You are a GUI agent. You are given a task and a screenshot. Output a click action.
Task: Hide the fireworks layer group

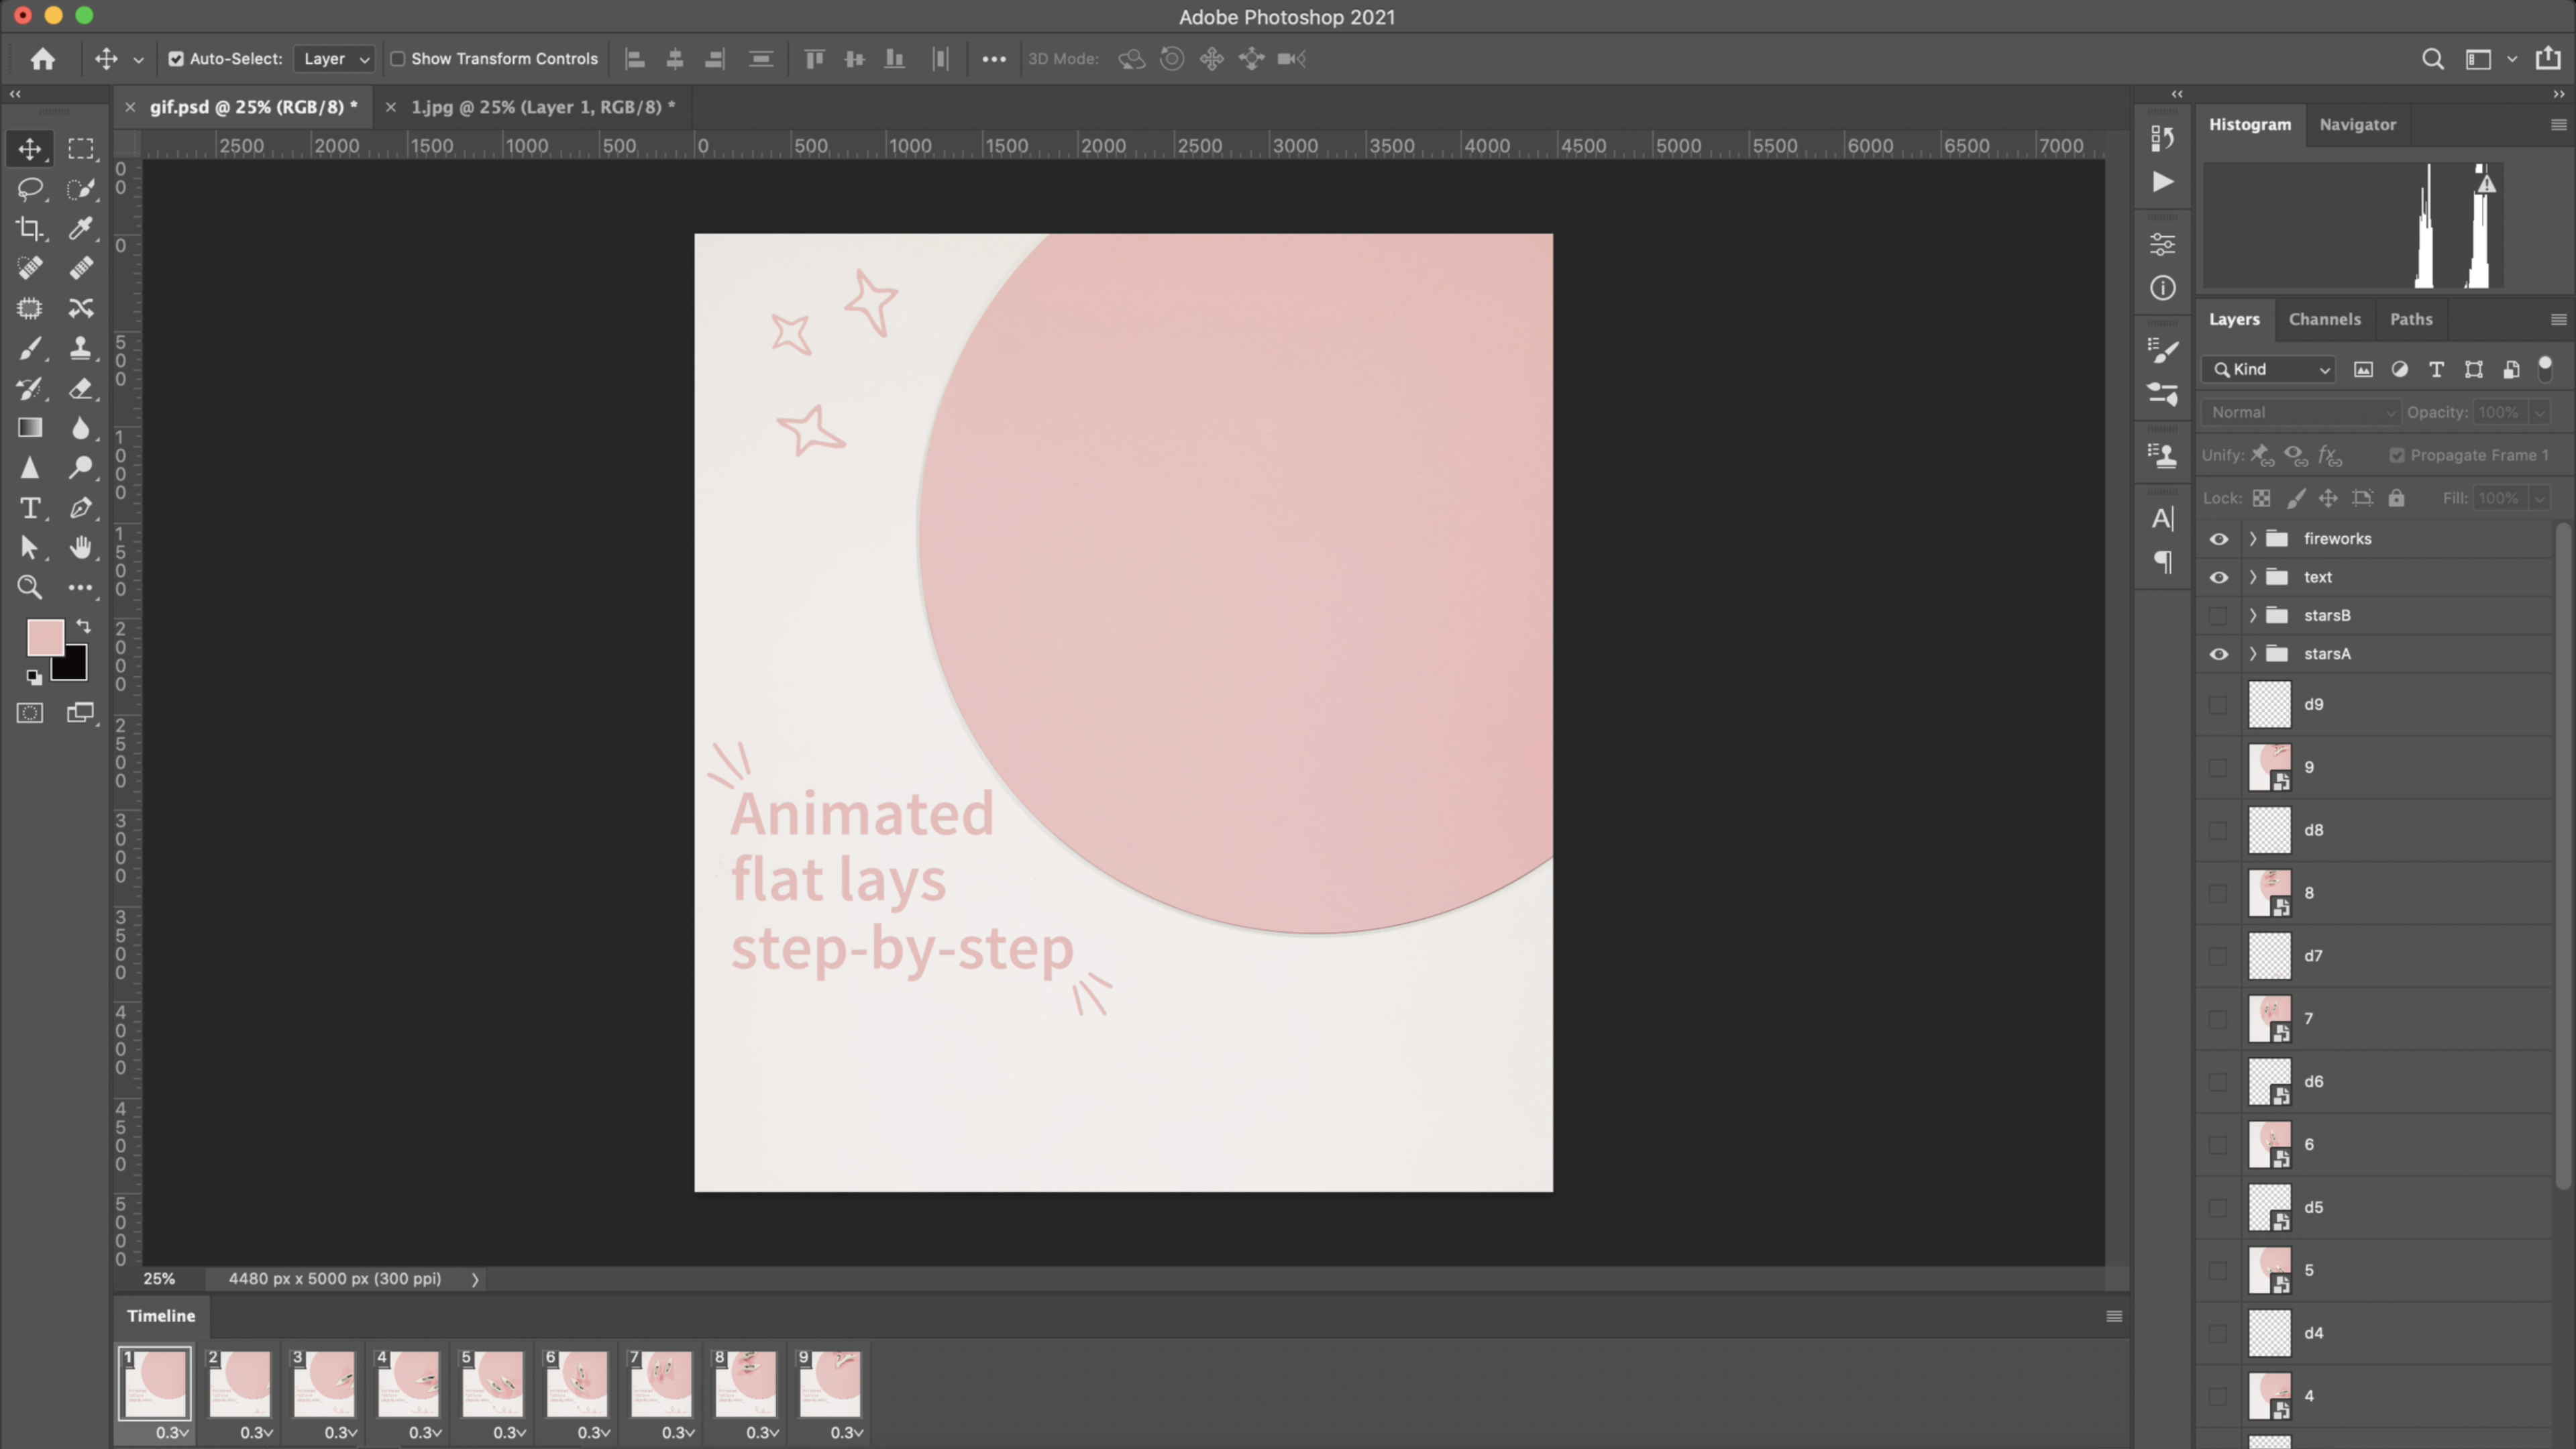2218,539
